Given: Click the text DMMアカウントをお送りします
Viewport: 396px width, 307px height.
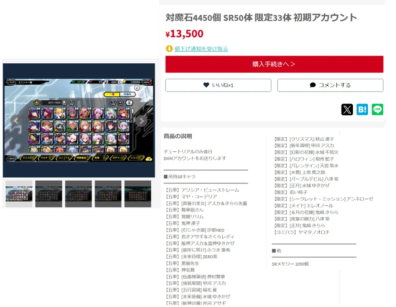Looking at the screenshot, I should (x=195, y=158).
